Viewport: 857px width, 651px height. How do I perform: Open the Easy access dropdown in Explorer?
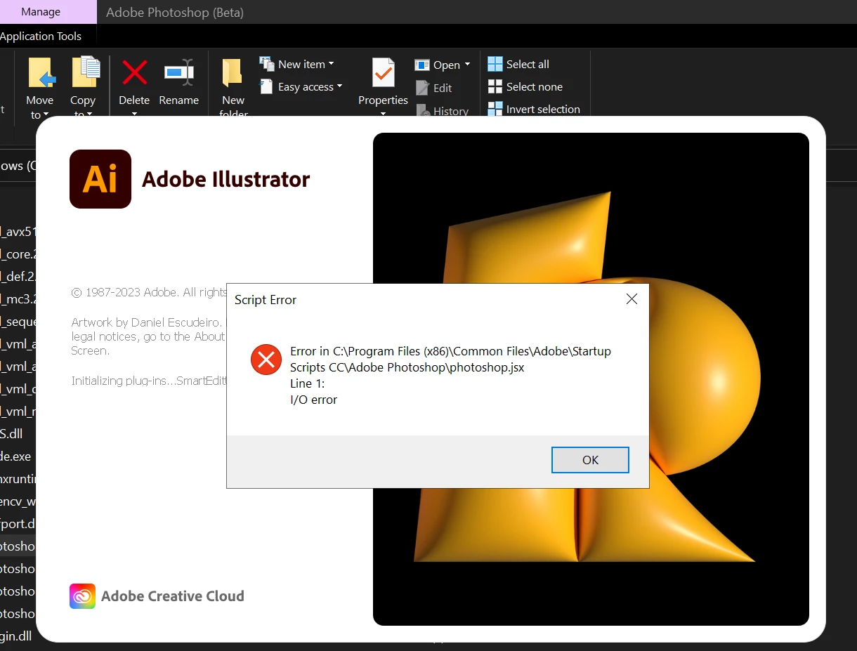pyautogui.click(x=301, y=86)
